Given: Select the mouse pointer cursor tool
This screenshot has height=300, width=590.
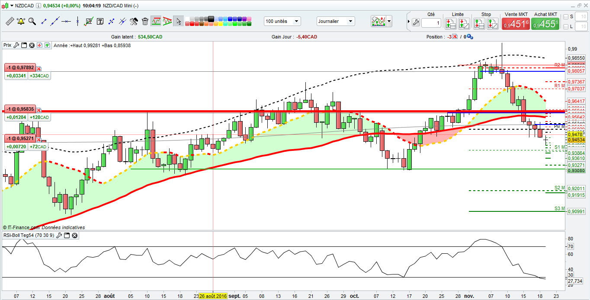Looking at the screenshot, I should [x=178, y=21].
